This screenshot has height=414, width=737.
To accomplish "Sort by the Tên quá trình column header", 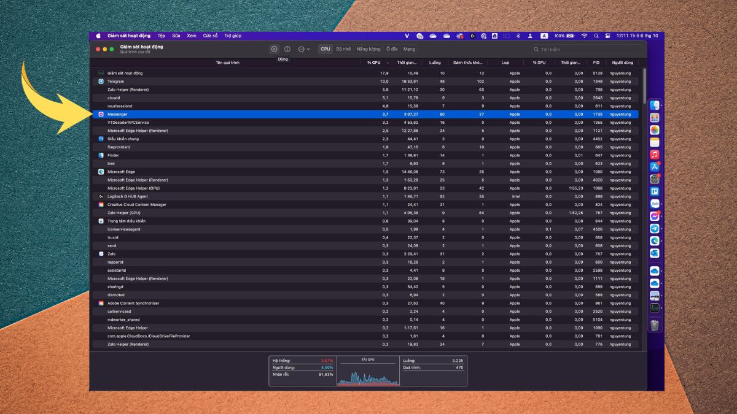I will [227, 63].
